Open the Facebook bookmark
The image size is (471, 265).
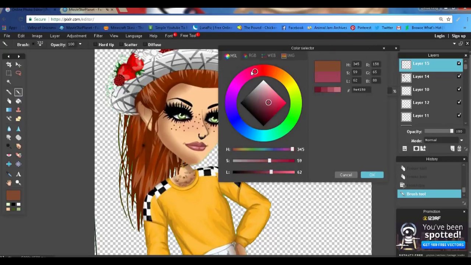(x=293, y=28)
